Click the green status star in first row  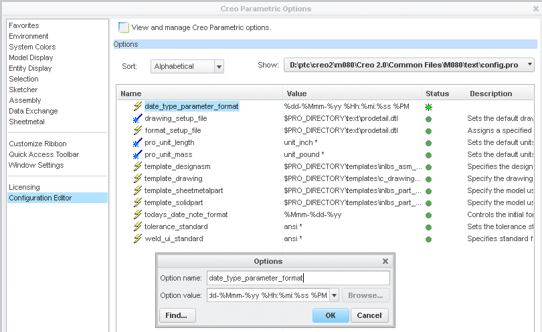[428, 107]
